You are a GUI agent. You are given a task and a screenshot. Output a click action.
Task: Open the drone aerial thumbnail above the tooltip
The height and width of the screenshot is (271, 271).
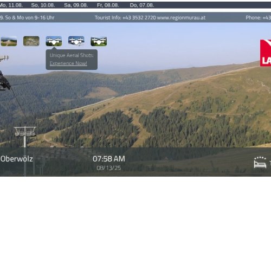tap(54, 41)
